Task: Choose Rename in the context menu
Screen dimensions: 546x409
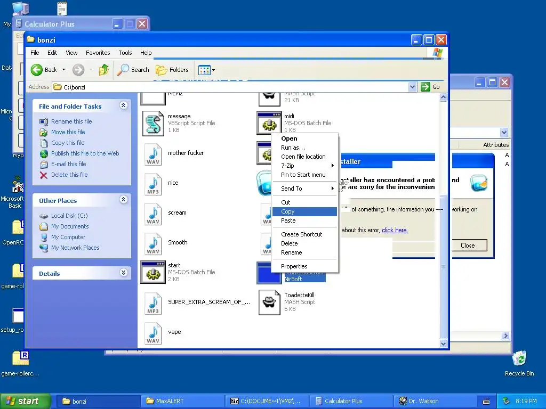Action: click(304, 252)
